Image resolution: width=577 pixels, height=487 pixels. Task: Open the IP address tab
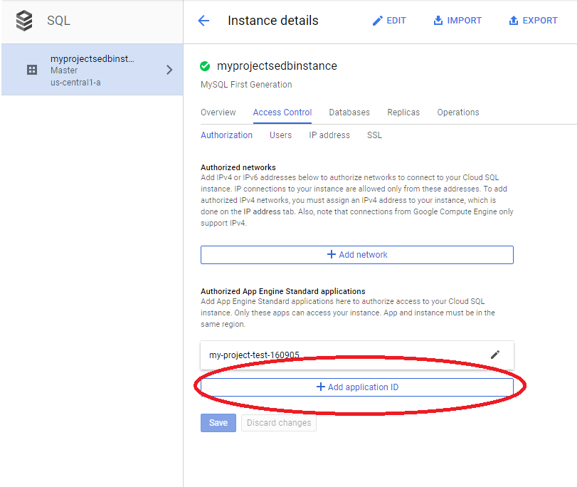[x=329, y=135]
